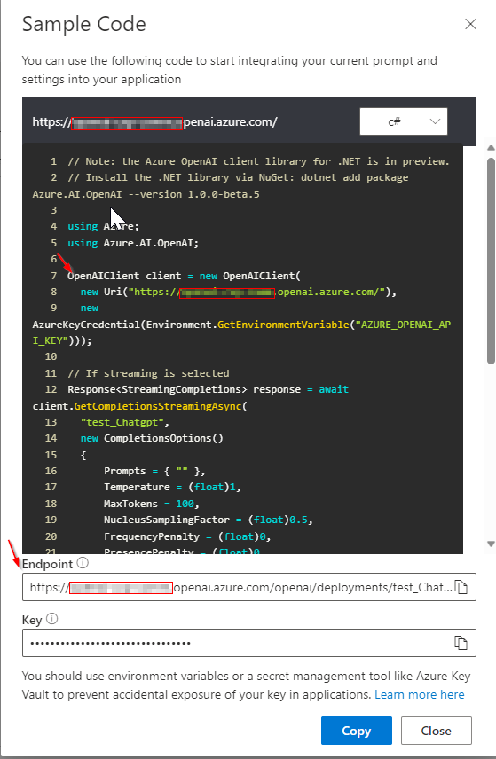Click the masked Key field

tap(249, 643)
